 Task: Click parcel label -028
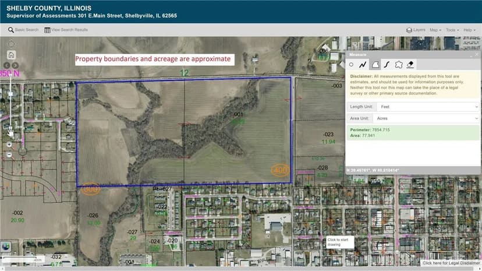322,168
